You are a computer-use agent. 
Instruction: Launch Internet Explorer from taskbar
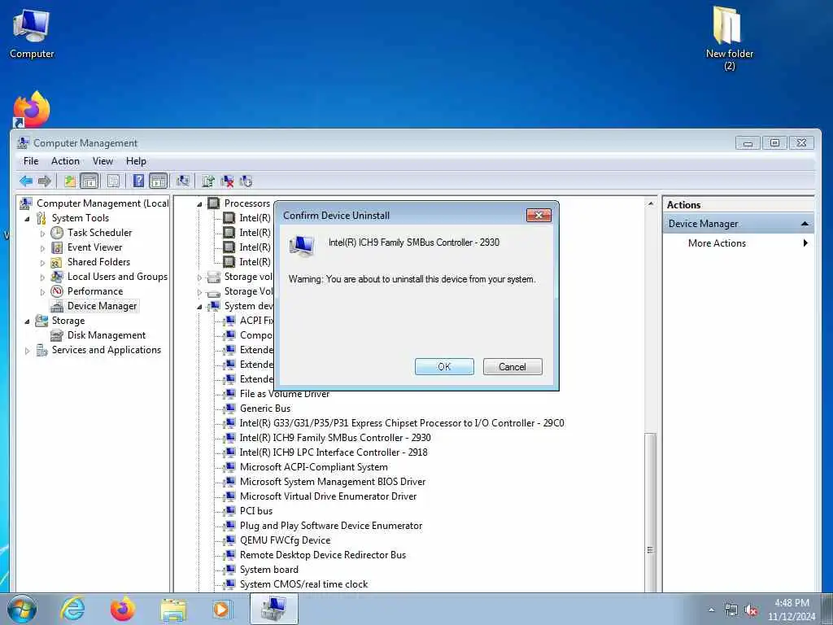coord(72,609)
